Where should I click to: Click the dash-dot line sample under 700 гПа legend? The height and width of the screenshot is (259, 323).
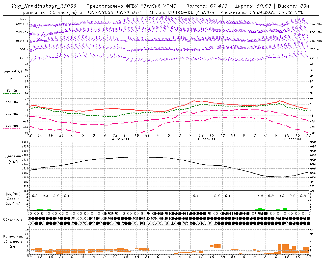[11, 117]
